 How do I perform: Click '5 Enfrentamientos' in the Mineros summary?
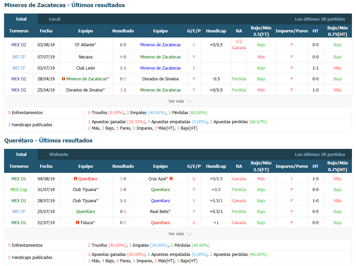coord(25,113)
